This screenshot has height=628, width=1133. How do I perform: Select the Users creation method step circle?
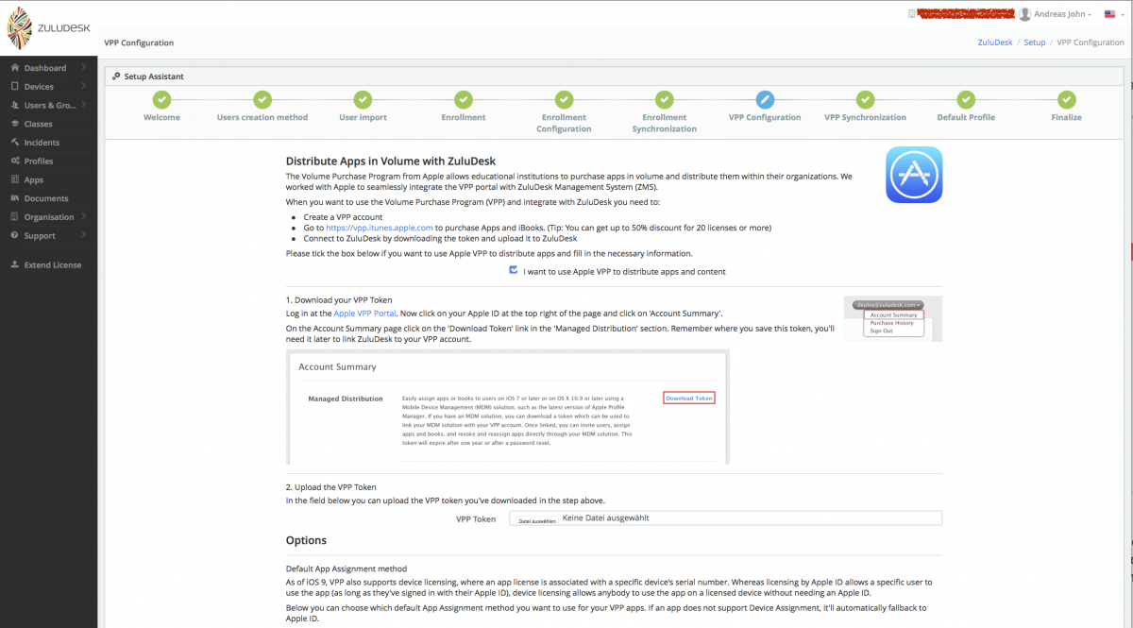262,100
